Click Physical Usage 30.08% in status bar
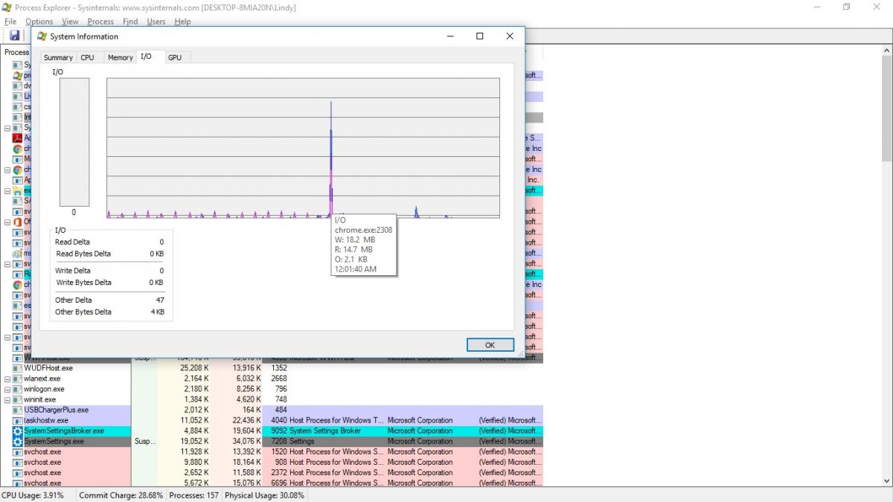893x502 pixels. 265,495
